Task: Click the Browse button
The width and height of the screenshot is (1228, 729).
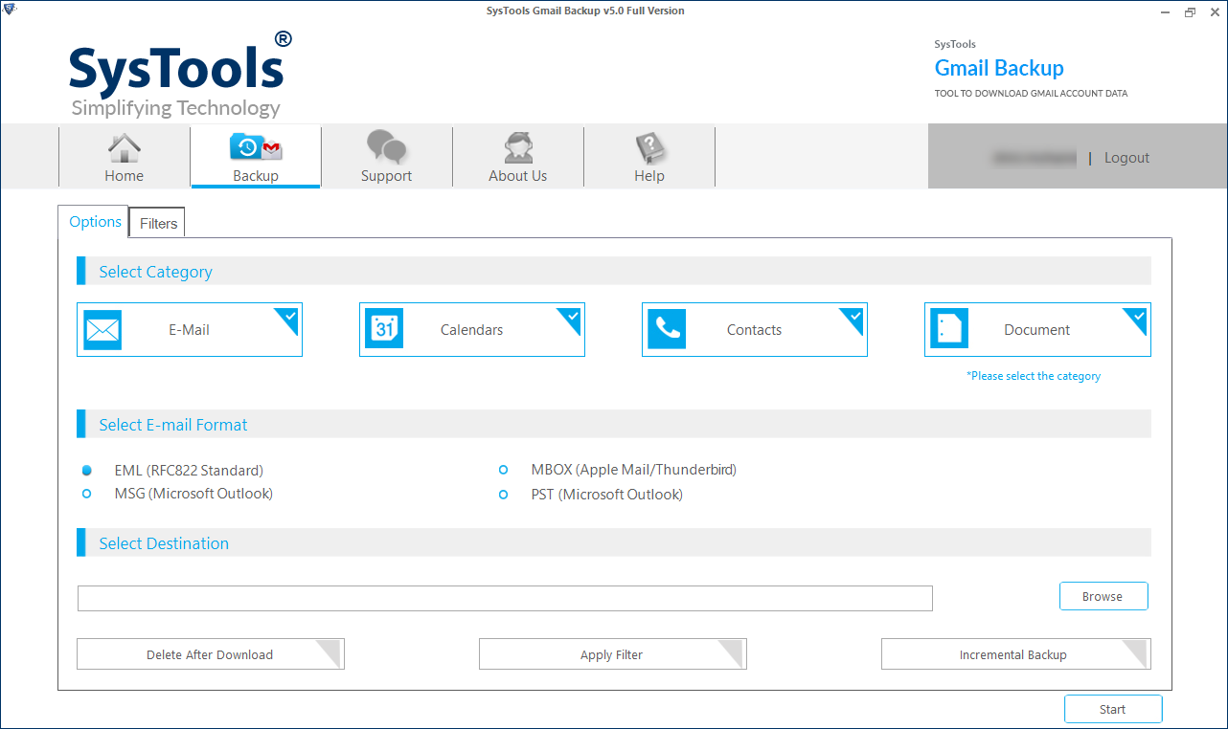Action: pos(1103,596)
